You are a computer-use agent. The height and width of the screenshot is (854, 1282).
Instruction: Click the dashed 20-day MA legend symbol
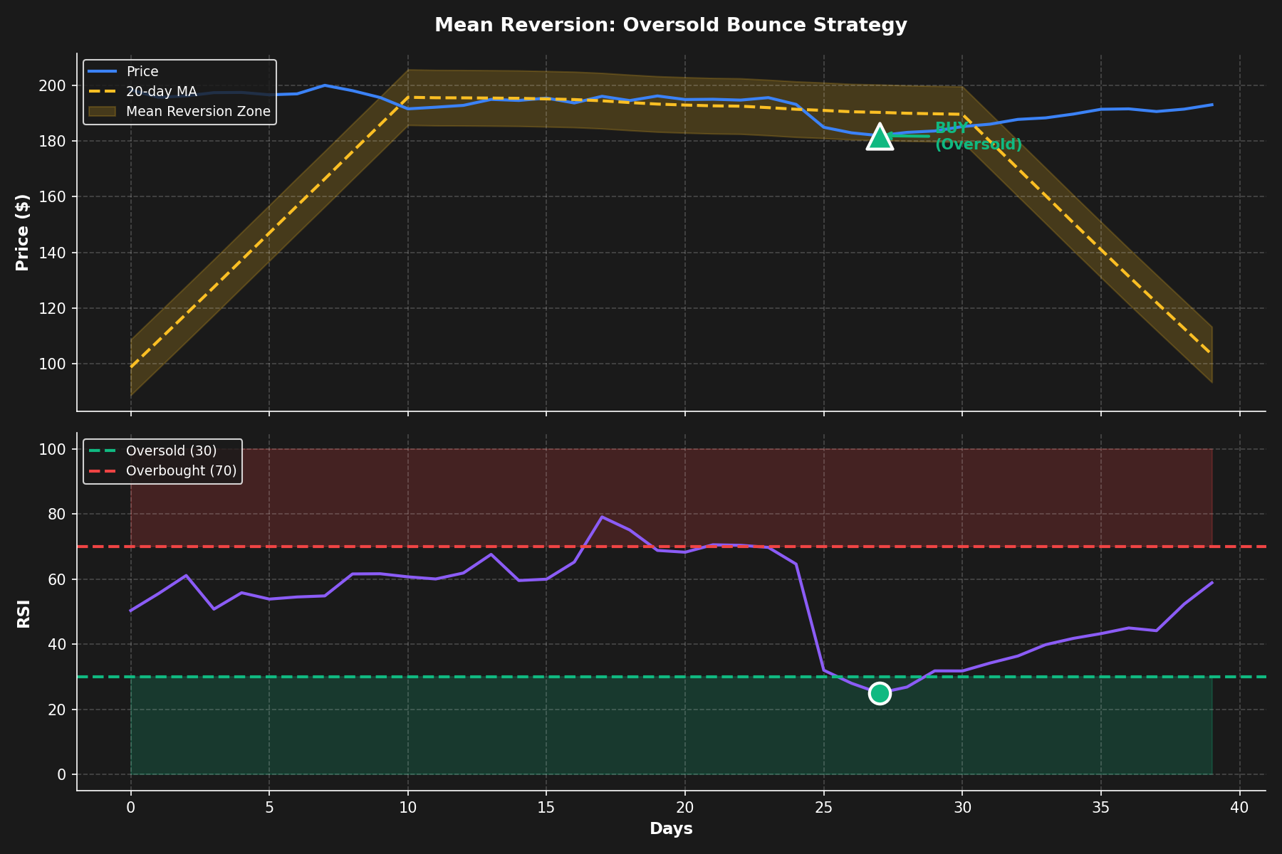coord(103,91)
